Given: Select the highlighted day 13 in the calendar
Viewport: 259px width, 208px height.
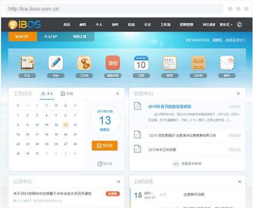Looking at the screenshot, I should click(66, 125).
